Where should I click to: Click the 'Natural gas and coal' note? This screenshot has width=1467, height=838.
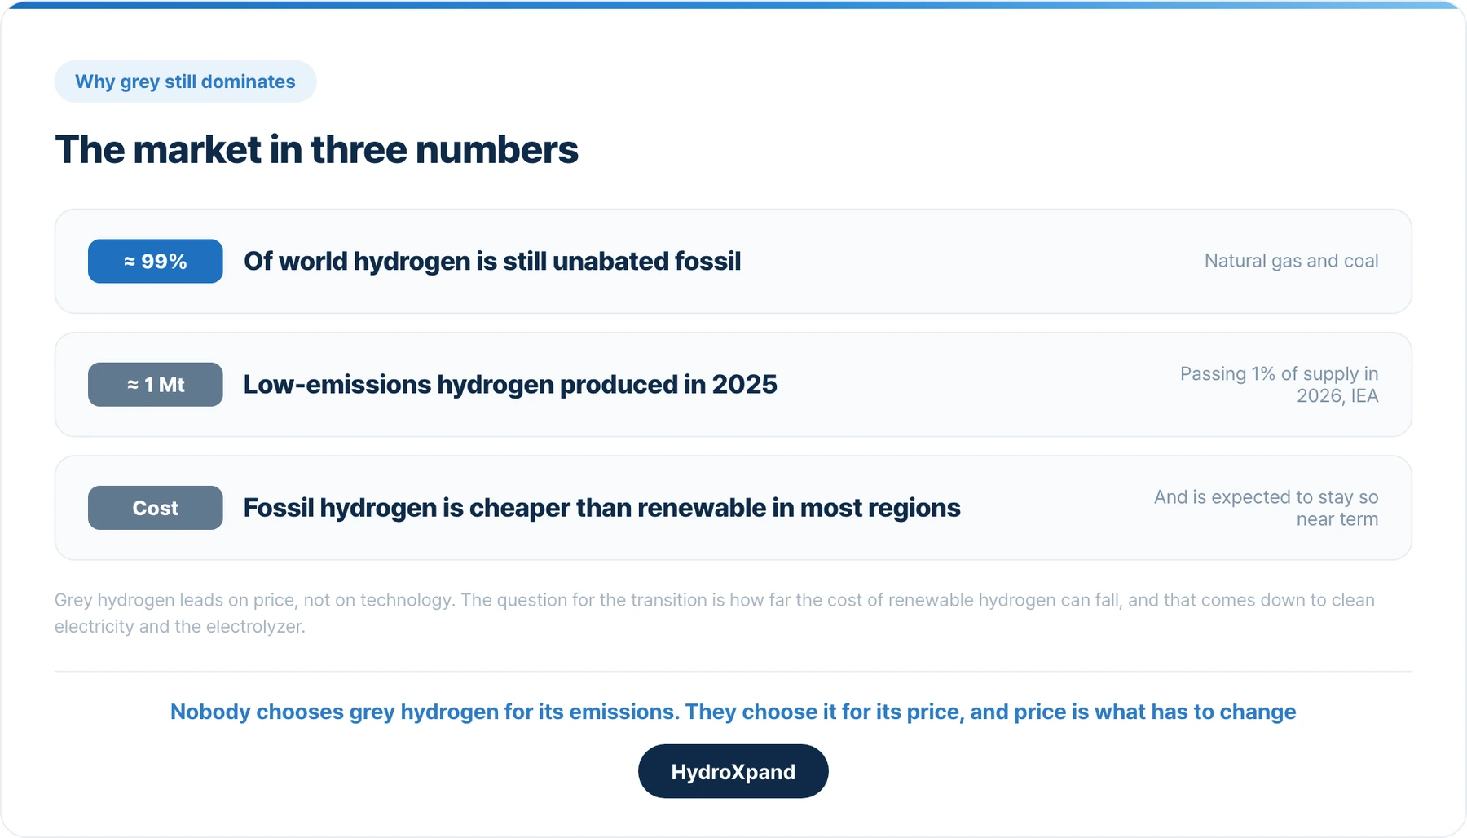1291,261
